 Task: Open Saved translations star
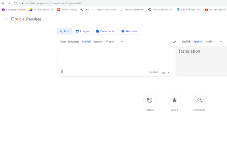pos(174,100)
